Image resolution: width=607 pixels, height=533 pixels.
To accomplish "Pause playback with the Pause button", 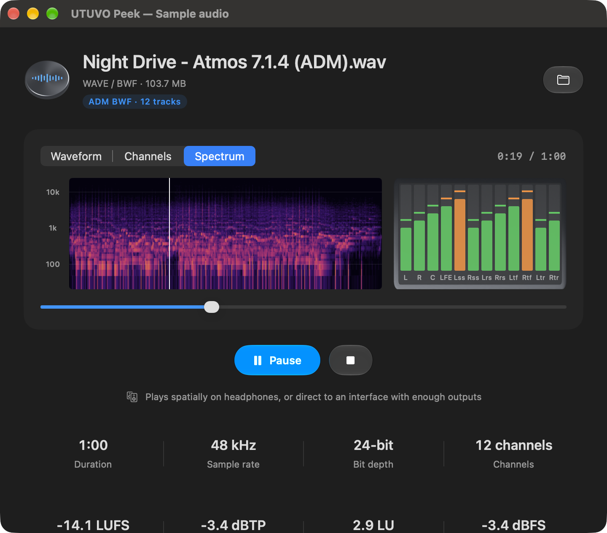I will pyautogui.click(x=277, y=360).
